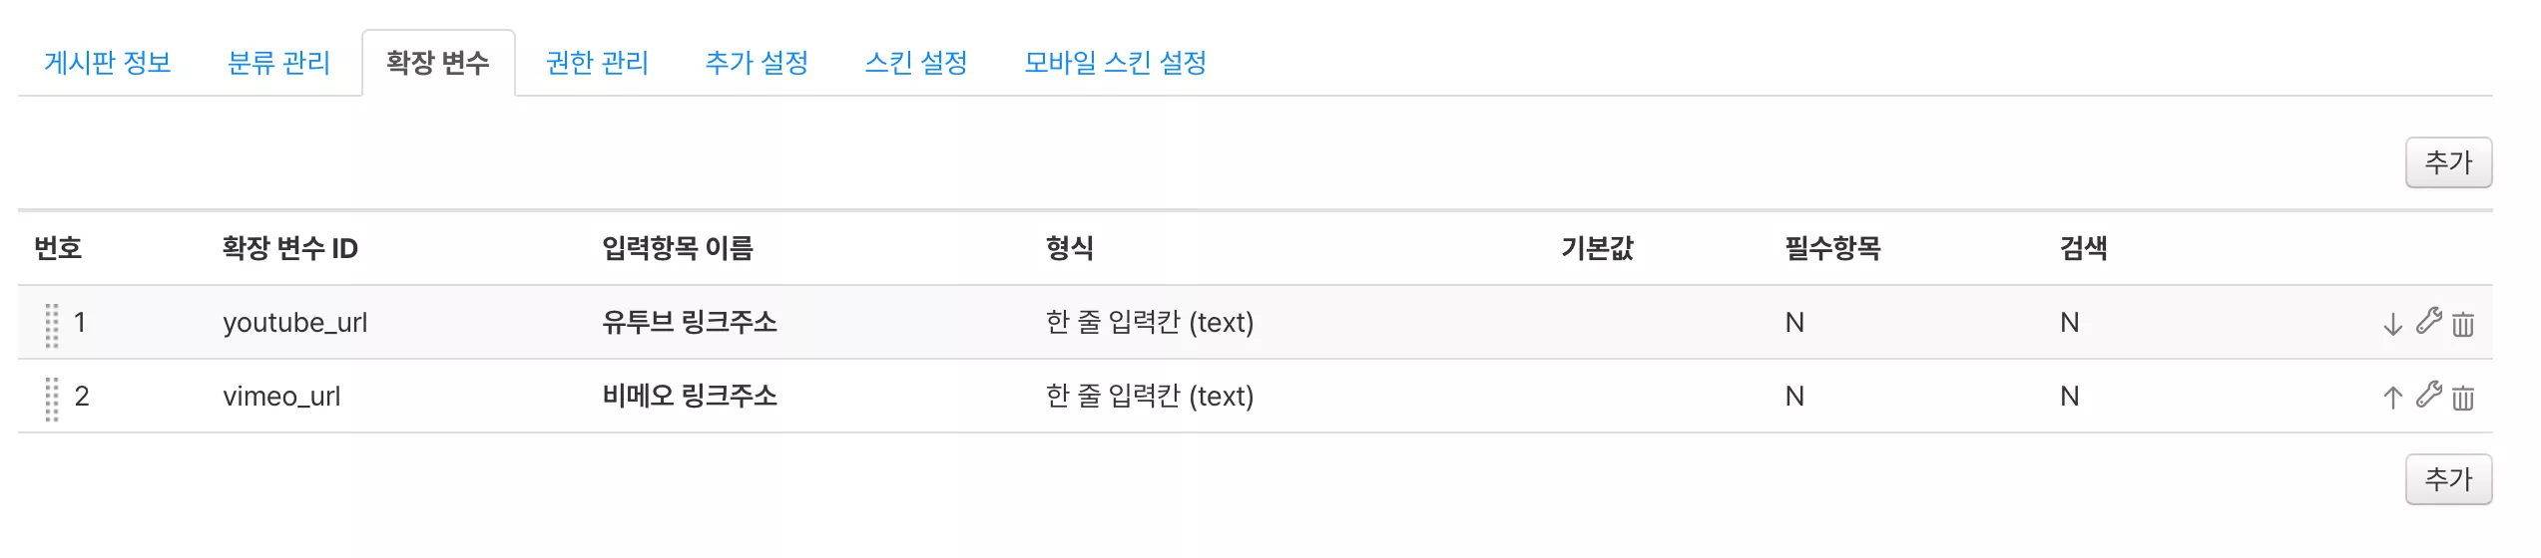Select the 확장 변수 tab
Viewport: 2541px width, 558px height.
tap(438, 63)
